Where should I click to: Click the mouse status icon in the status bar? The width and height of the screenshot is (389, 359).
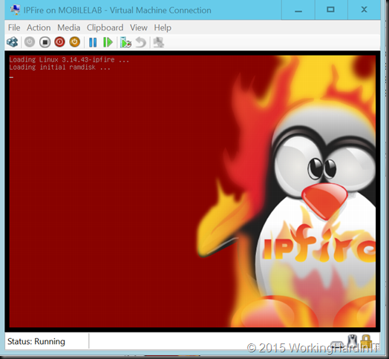point(353,340)
